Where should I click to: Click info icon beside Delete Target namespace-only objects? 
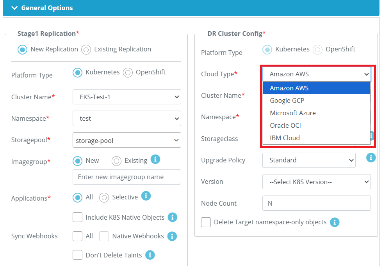tap(335, 222)
